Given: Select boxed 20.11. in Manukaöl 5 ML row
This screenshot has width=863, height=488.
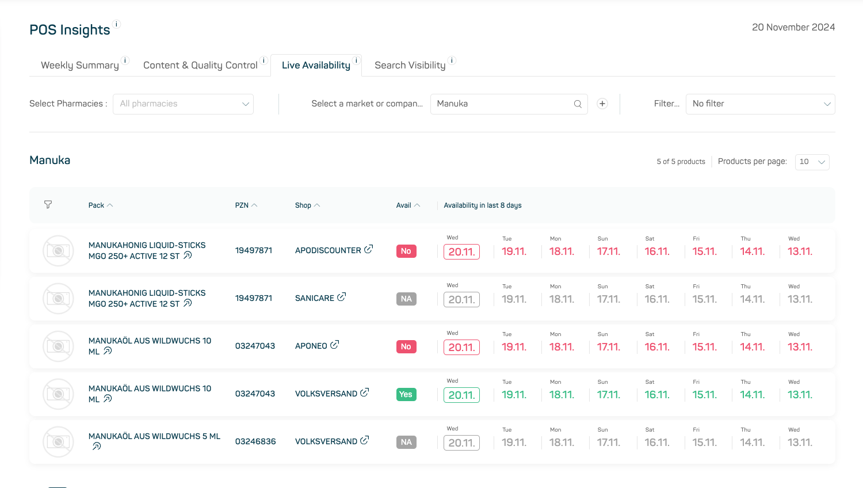Looking at the screenshot, I should (x=461, y=443).
